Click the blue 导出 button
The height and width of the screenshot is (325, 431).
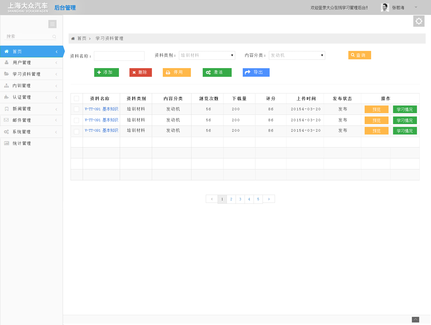point(256,72)
